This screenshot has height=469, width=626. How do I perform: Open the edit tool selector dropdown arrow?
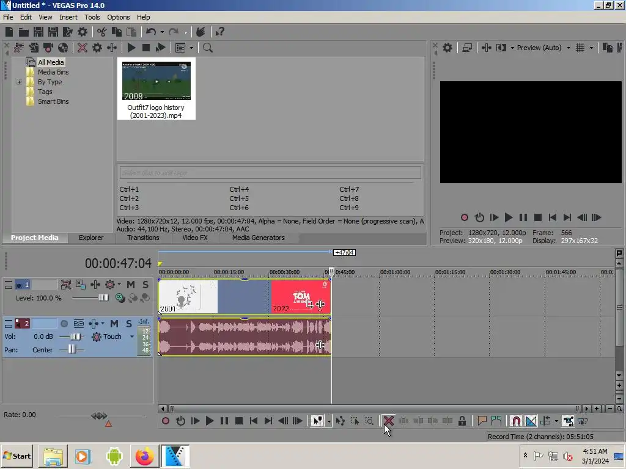329,421
